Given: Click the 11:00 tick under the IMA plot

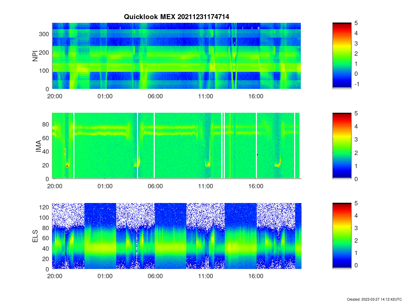Looking at the screenshot, I should pyautogui.click(x=206, y=186).
